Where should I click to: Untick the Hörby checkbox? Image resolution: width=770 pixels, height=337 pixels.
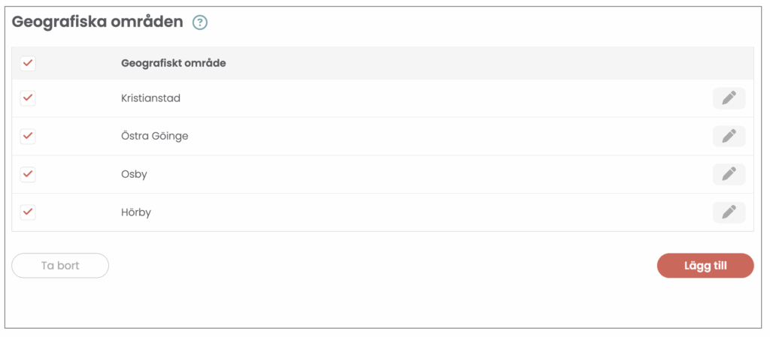pyautogui.click(x=28, y=212)
